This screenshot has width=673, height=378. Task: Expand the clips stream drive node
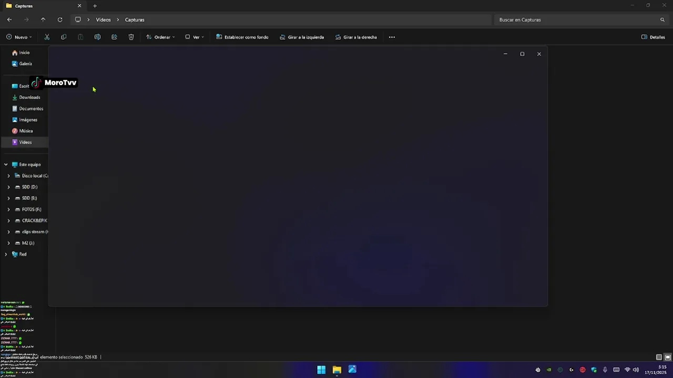[x=8, y=232]
